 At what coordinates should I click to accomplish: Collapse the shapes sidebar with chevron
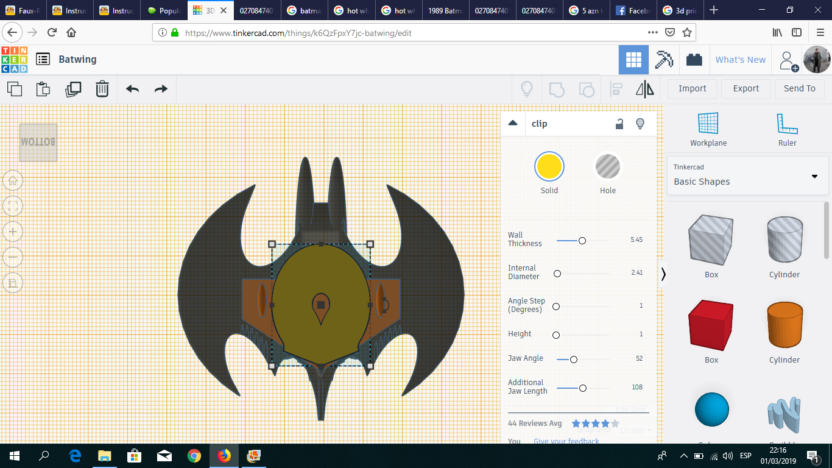663,274
